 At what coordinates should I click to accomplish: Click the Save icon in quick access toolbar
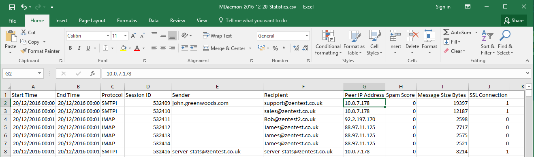12,7
